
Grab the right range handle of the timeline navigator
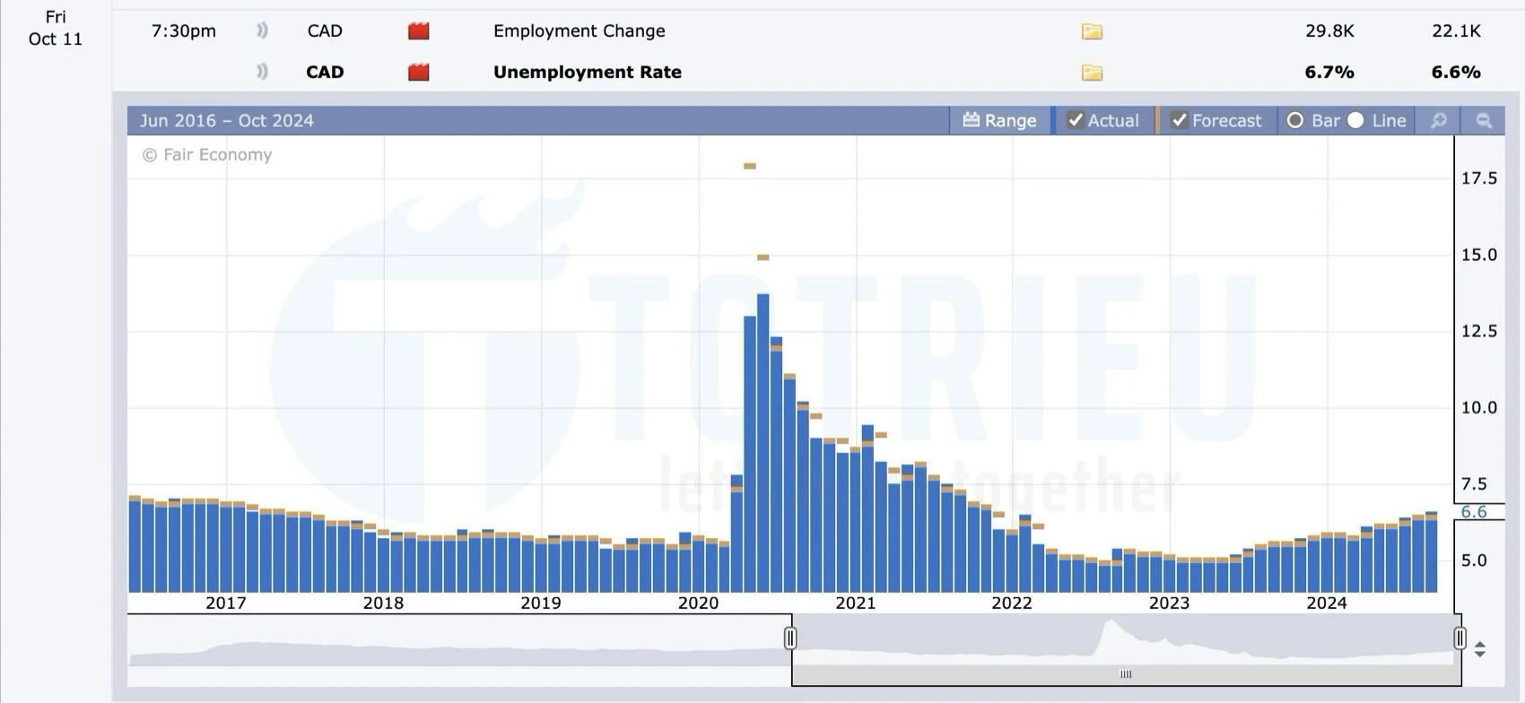pyautogui.click(x=1460, y=638)
